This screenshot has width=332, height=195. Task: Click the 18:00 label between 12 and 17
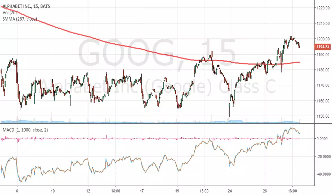coord(115,191)
